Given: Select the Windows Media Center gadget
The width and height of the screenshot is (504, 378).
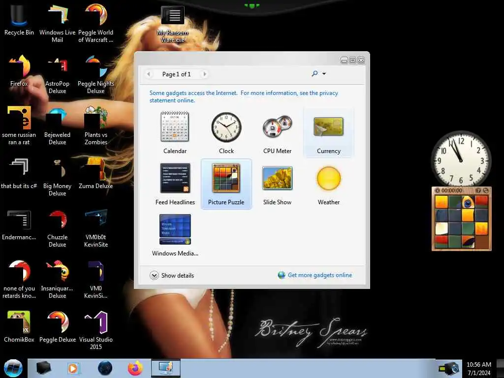Looking at the screenshot, I should pos(175,235).
